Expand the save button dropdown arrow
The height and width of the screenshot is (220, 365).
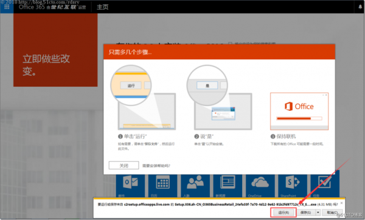coord(318,212)
